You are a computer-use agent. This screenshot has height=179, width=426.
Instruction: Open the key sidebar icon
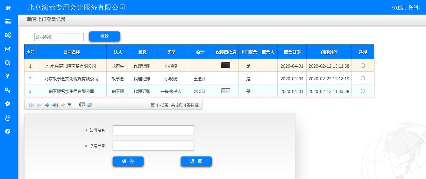8,90
